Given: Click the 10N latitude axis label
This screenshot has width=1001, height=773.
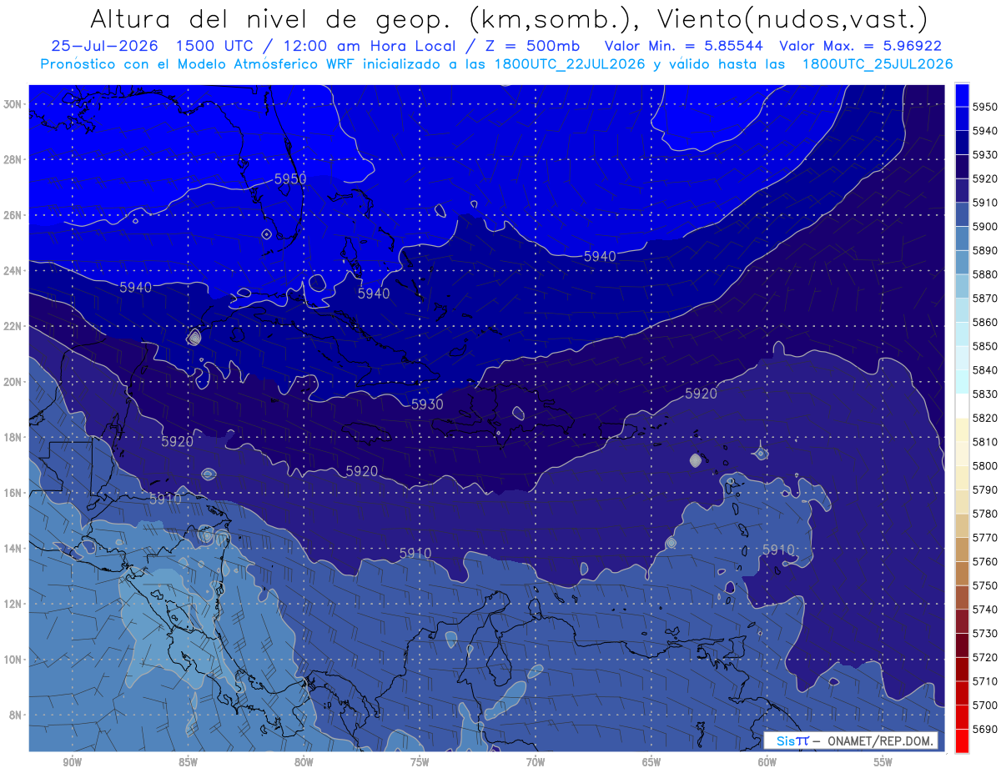Looking at the screenshot, I should (x=14, y=659).
